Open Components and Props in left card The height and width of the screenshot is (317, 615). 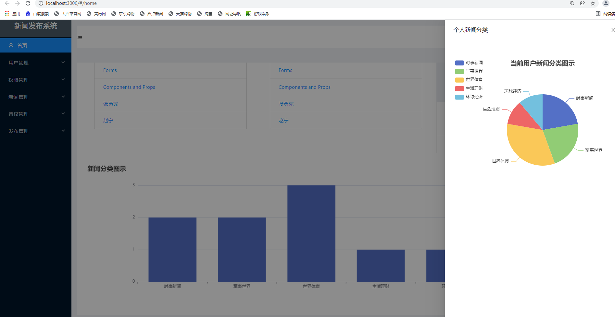click(x=129, y=87)
